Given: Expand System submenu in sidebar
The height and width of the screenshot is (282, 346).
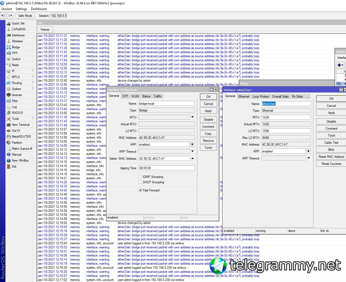Looking at the screenshot, I should [33, 89].
